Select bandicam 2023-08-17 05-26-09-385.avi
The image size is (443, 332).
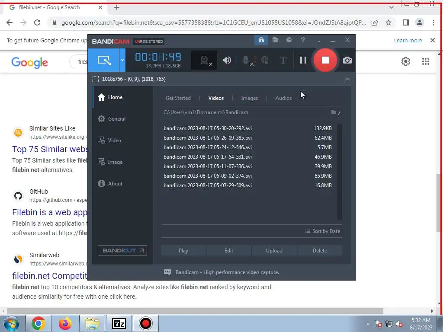pos(247,138)
